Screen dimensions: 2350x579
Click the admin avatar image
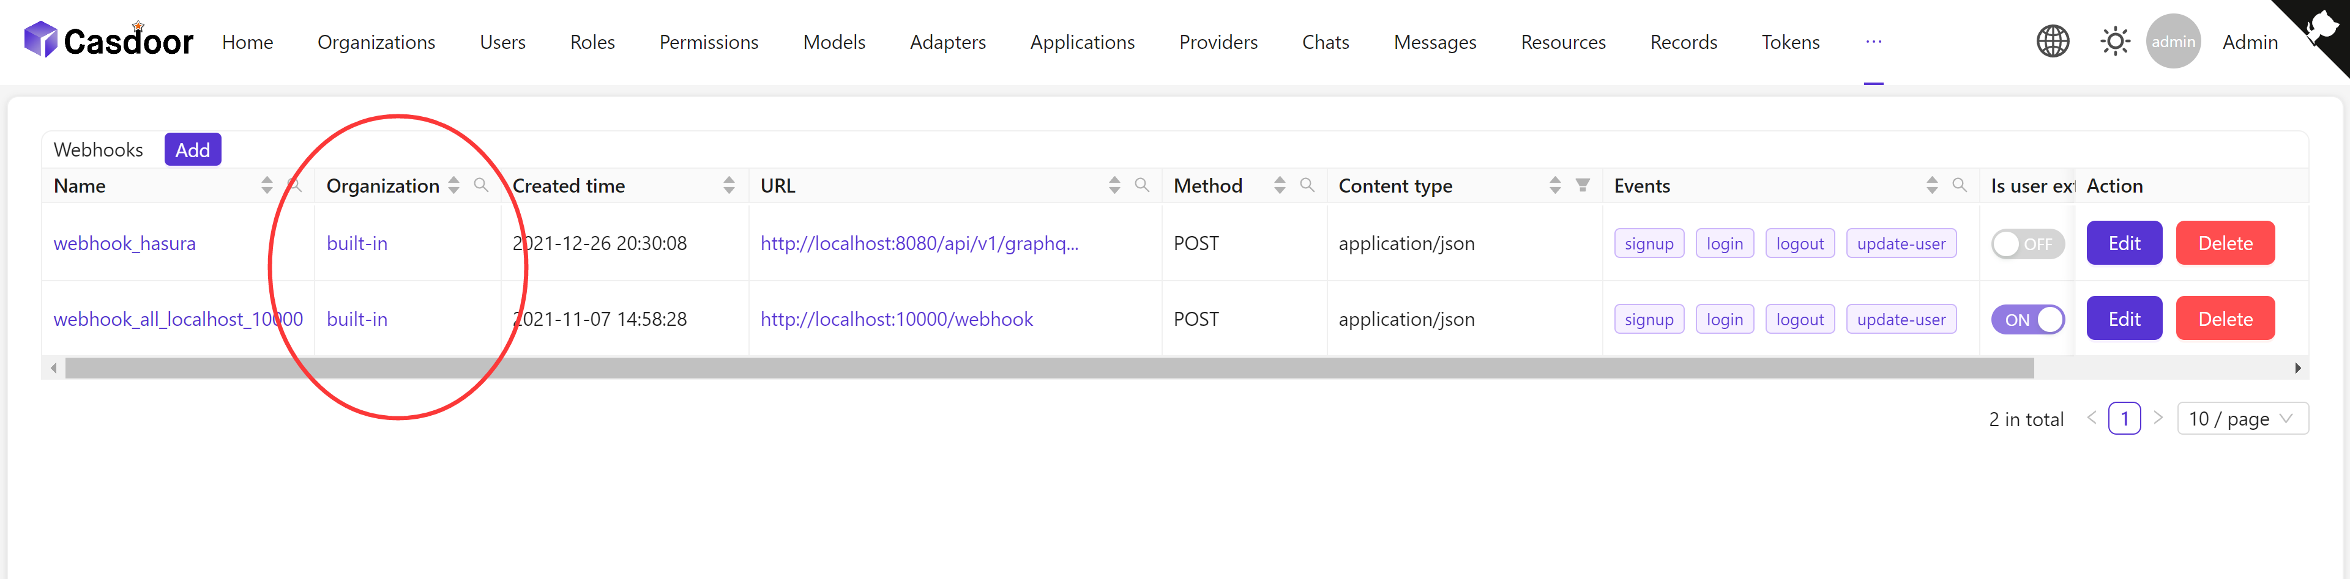pyautogui.click(x=2173, y=41)
